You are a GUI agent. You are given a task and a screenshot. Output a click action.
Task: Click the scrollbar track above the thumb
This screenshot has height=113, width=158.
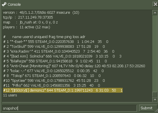pos(155,53)
